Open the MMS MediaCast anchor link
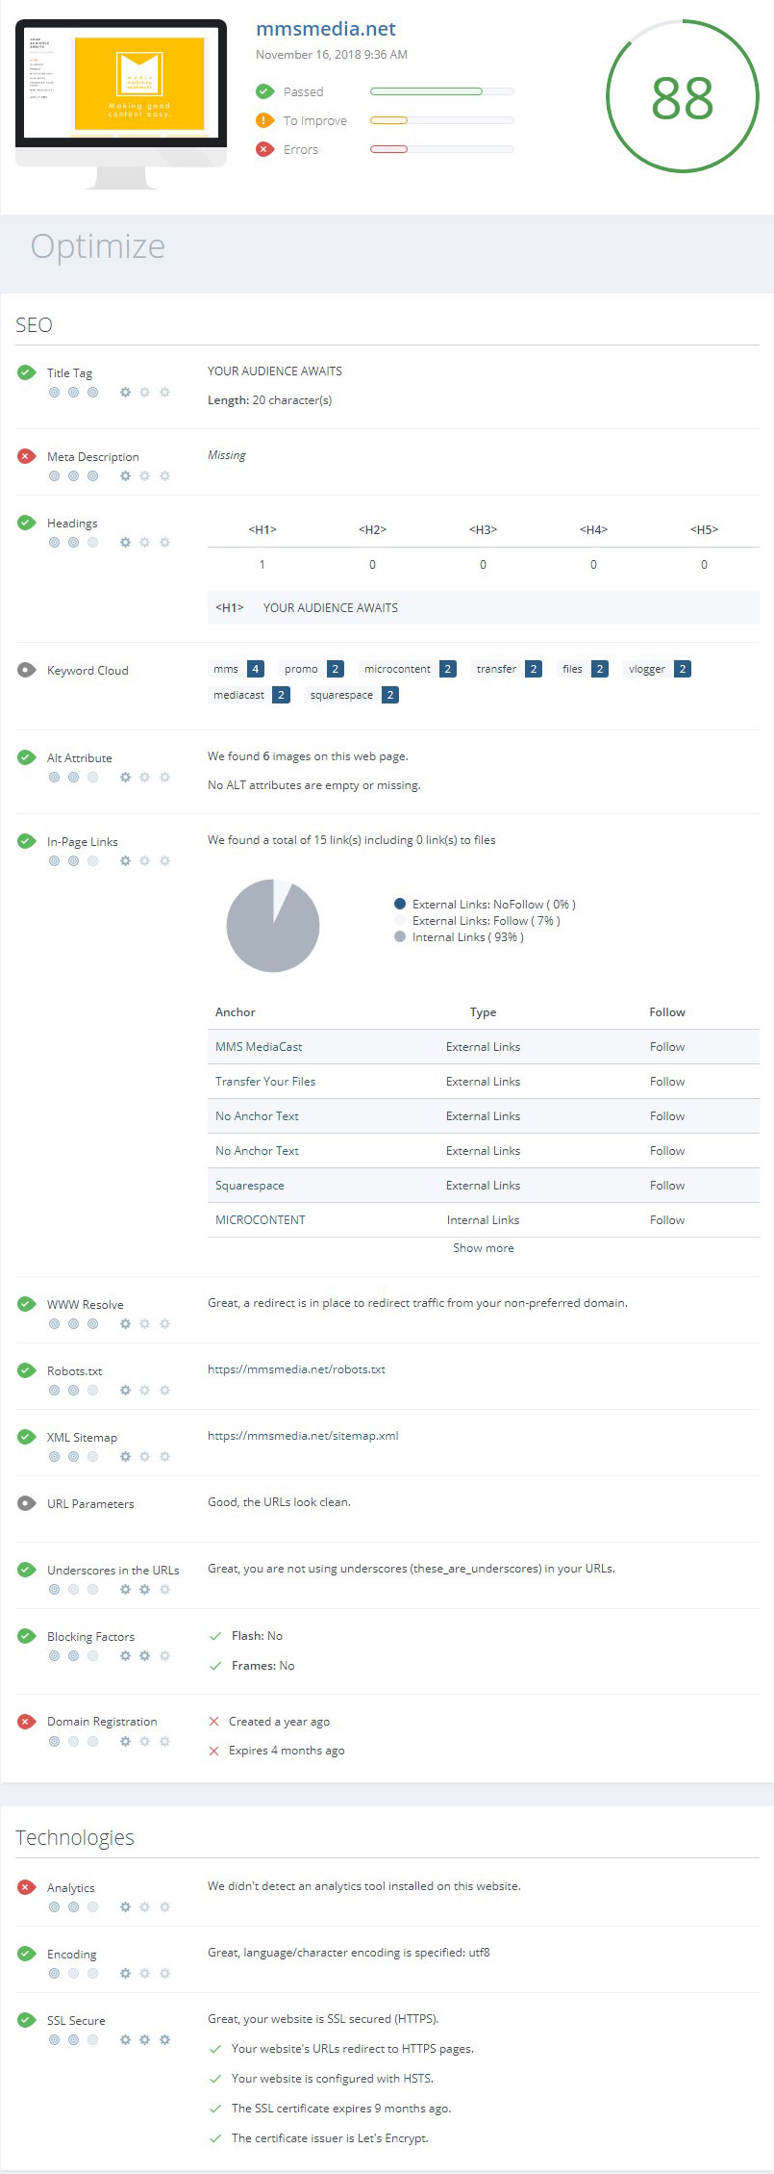Screen dimensions: 774x2174 coord(259,1047)
